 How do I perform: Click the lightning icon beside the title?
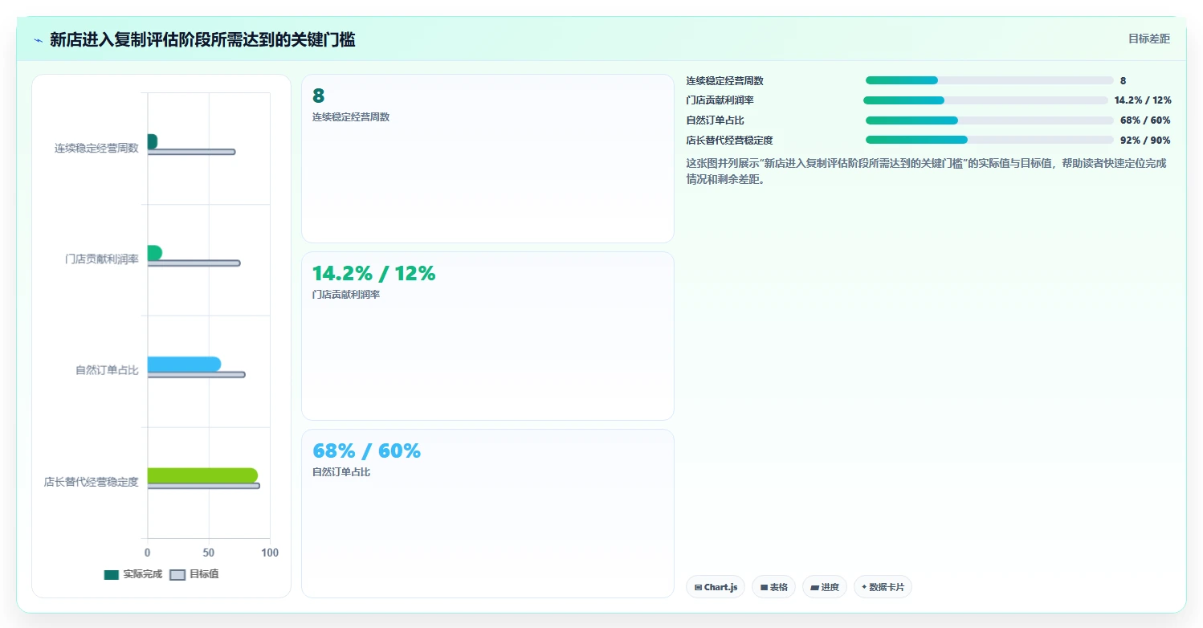click(x=39, y=40)
